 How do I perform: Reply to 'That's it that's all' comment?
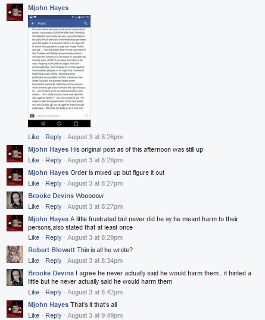click(x=54, y=315)
